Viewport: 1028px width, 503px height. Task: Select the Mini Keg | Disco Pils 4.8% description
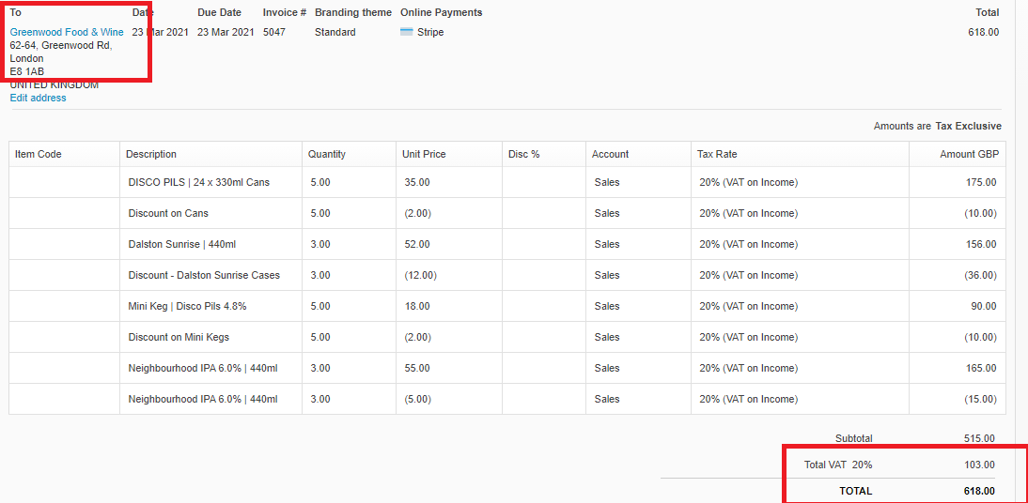point(188,306)
